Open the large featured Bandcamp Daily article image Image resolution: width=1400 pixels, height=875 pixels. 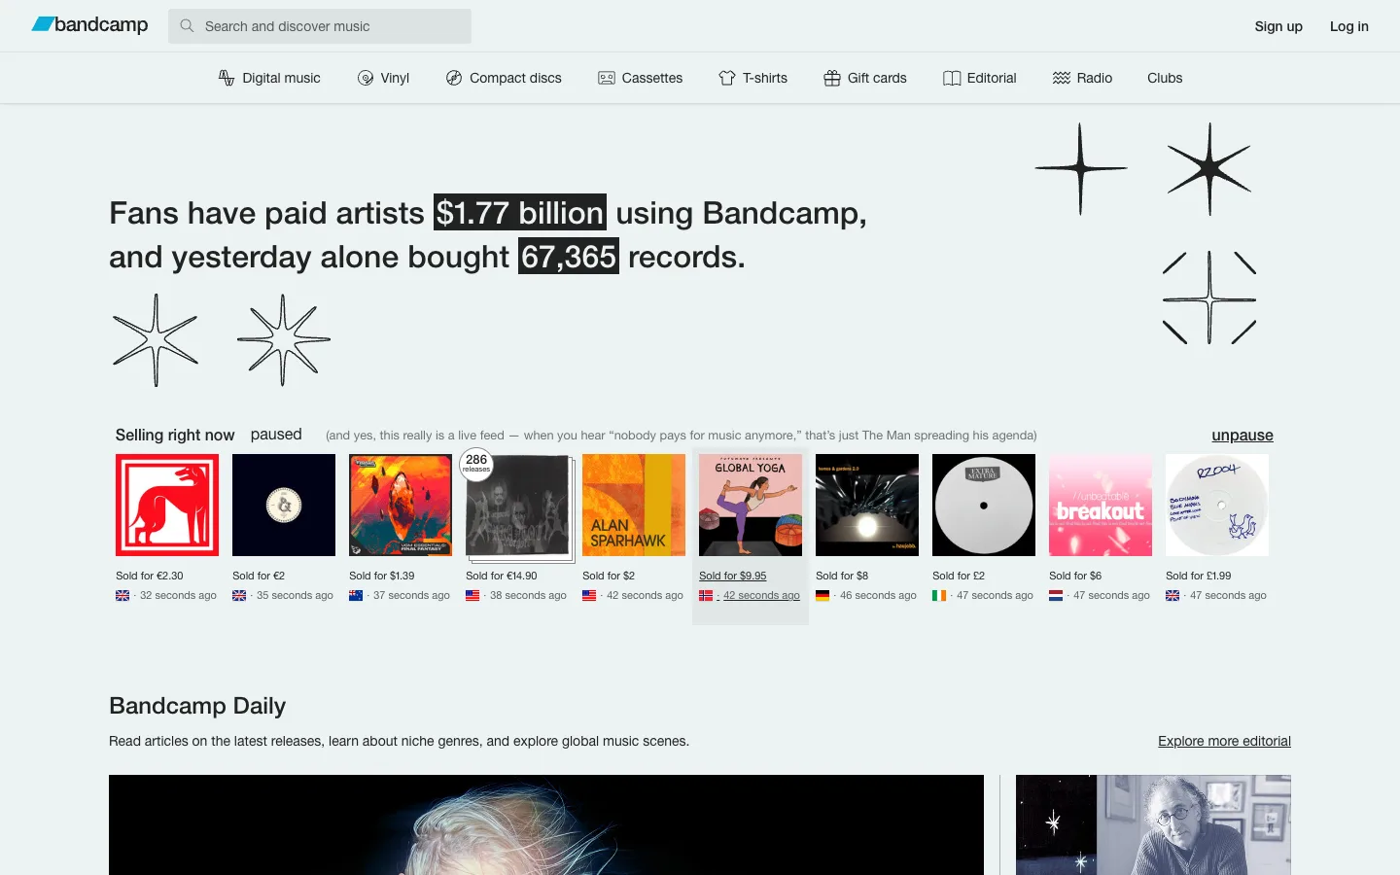click(546, 824)
